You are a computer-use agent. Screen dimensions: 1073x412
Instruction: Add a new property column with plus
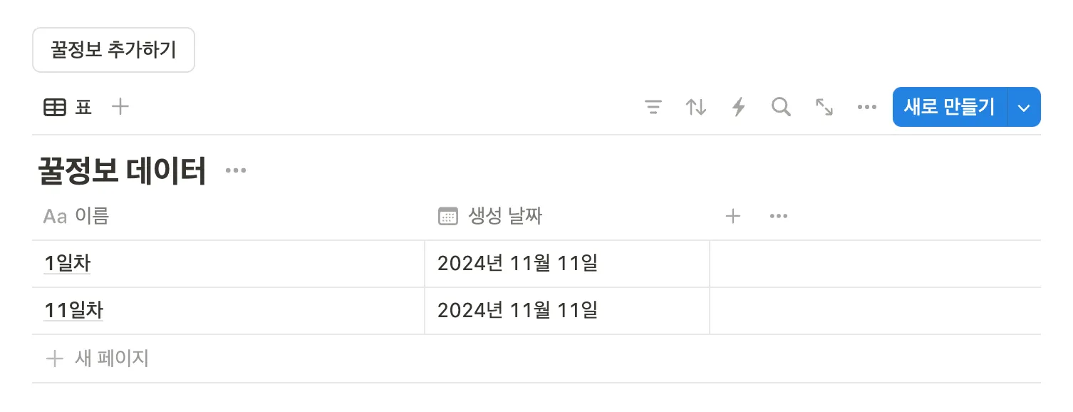click(x=733, y=217)
